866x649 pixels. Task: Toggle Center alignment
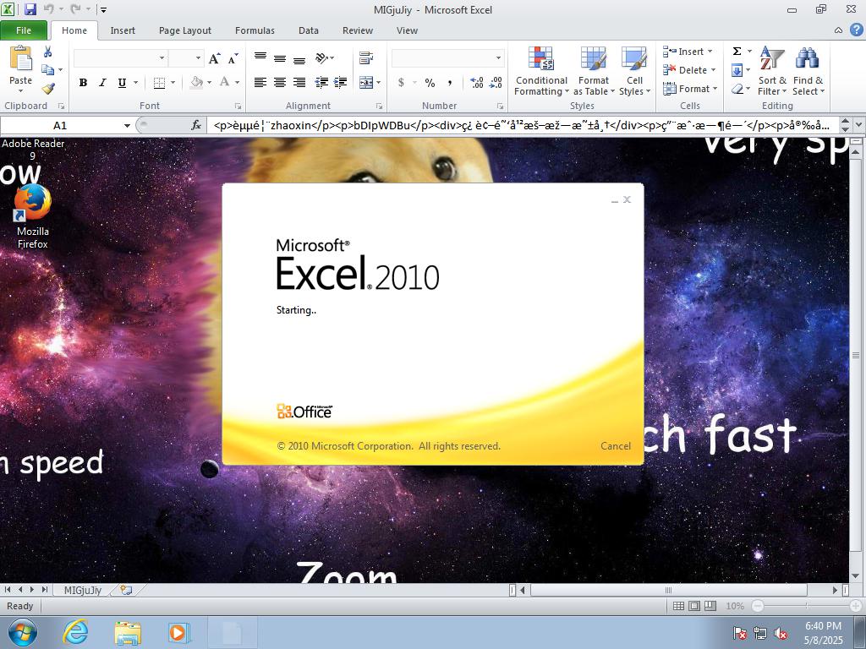click(x=280, y=83)
